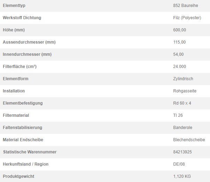Viewport: 210px width, 182px height.
Task: Select the 852 Baureihe value
Action: (x=186, y=6)
